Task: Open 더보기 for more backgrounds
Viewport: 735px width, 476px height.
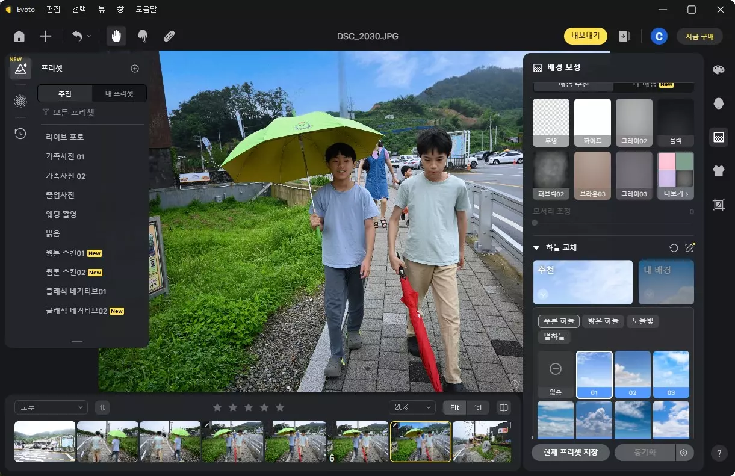Action: [x=675, y=176]
